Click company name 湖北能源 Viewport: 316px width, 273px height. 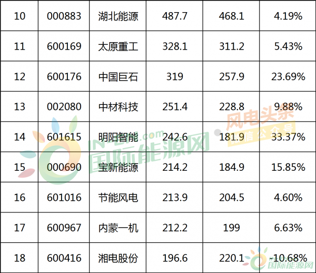coord(118,16)
